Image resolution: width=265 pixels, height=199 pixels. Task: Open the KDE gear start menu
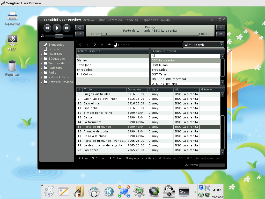click(x=49, y=191)
